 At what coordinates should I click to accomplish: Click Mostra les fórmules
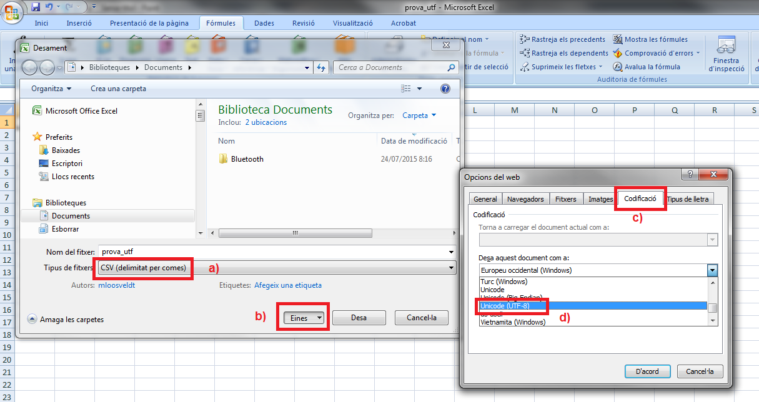tap(650, 39)
